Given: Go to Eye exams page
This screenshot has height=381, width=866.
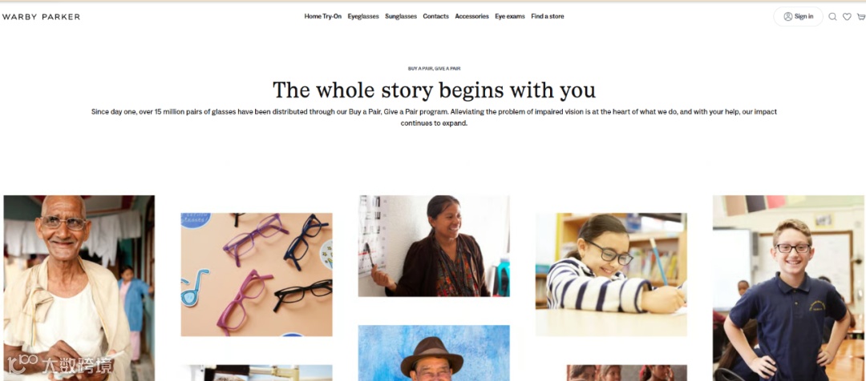Looking at the screenshot, I should (510, 17).
